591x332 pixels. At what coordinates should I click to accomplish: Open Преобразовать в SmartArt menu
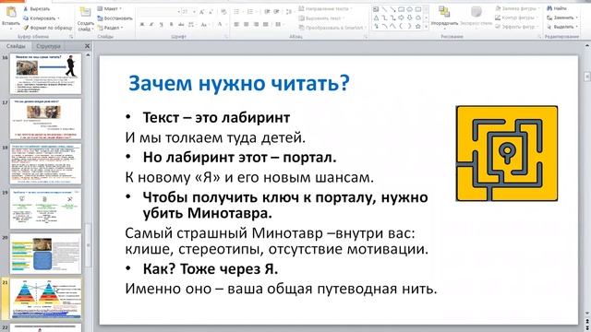pyautogui.click(x=332, y=28)
